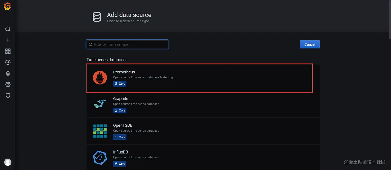Screen dimensions: 391x170
Task: Click the user avatar in sidebar
Action: pos(8,162)
